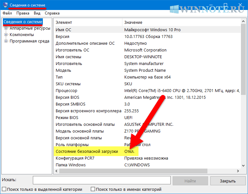Select the Роль платформы row
This screenshot has height=194, width=248.
pyautogui.click(x=148, y=145)
